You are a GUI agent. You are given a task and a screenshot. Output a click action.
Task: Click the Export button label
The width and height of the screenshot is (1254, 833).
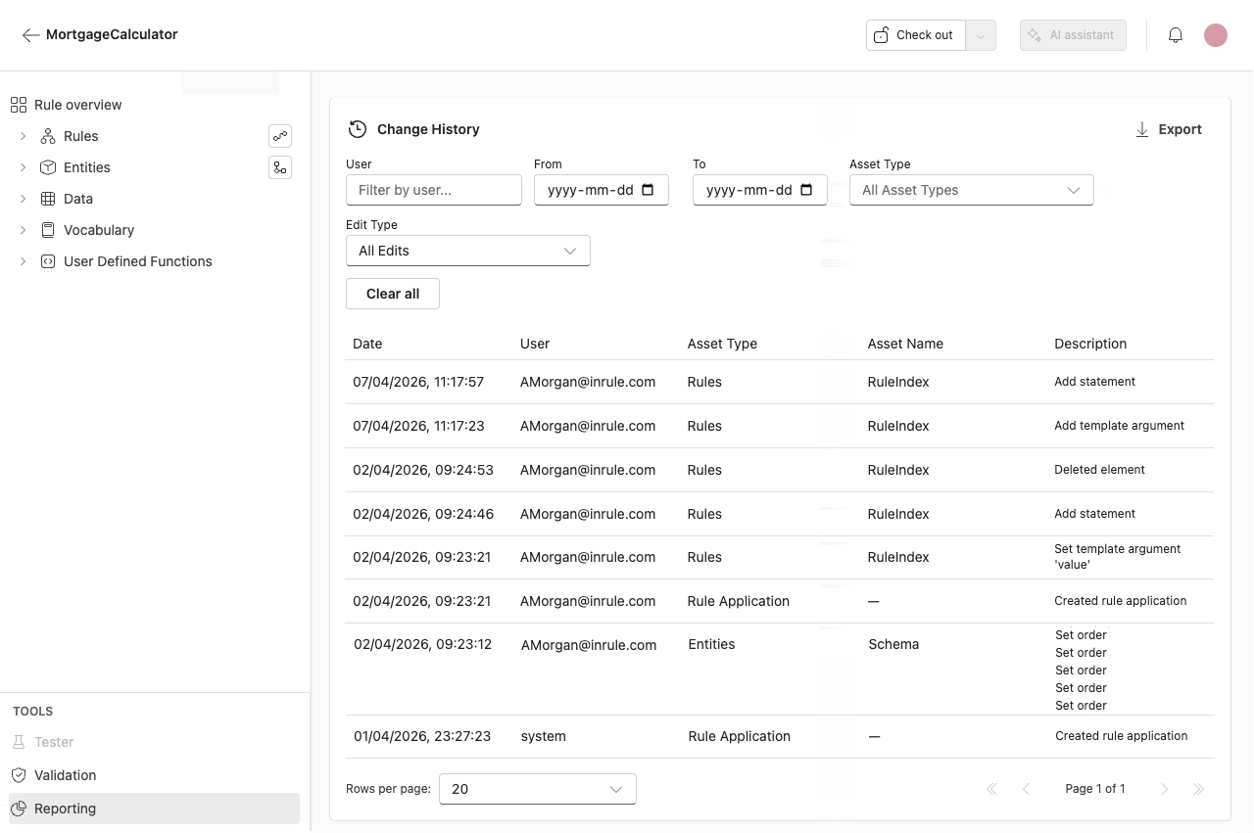click(x=1180, y=129)
